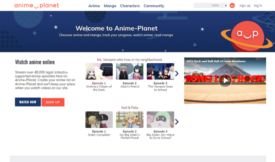Open the anime search type dropdown
This screenshot has height=162, width=275.
[219, 6]
